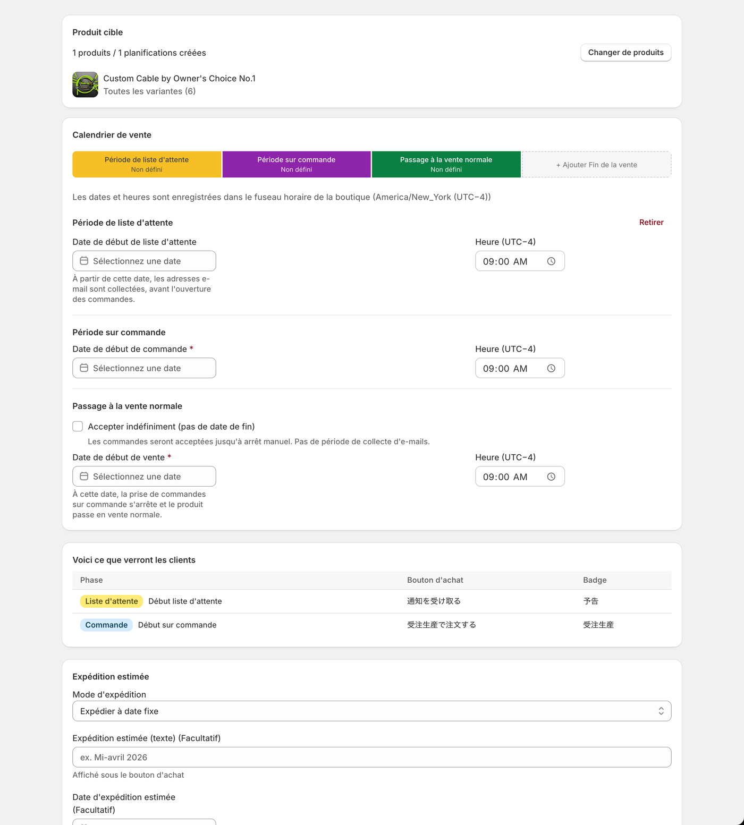Click the 受注生産 badge cell
Image resolution: width=744 pixels, height=825 pixels.
click(x=598, y=625)
